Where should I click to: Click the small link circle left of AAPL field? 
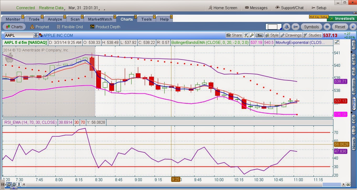click(x=3, y=35)
